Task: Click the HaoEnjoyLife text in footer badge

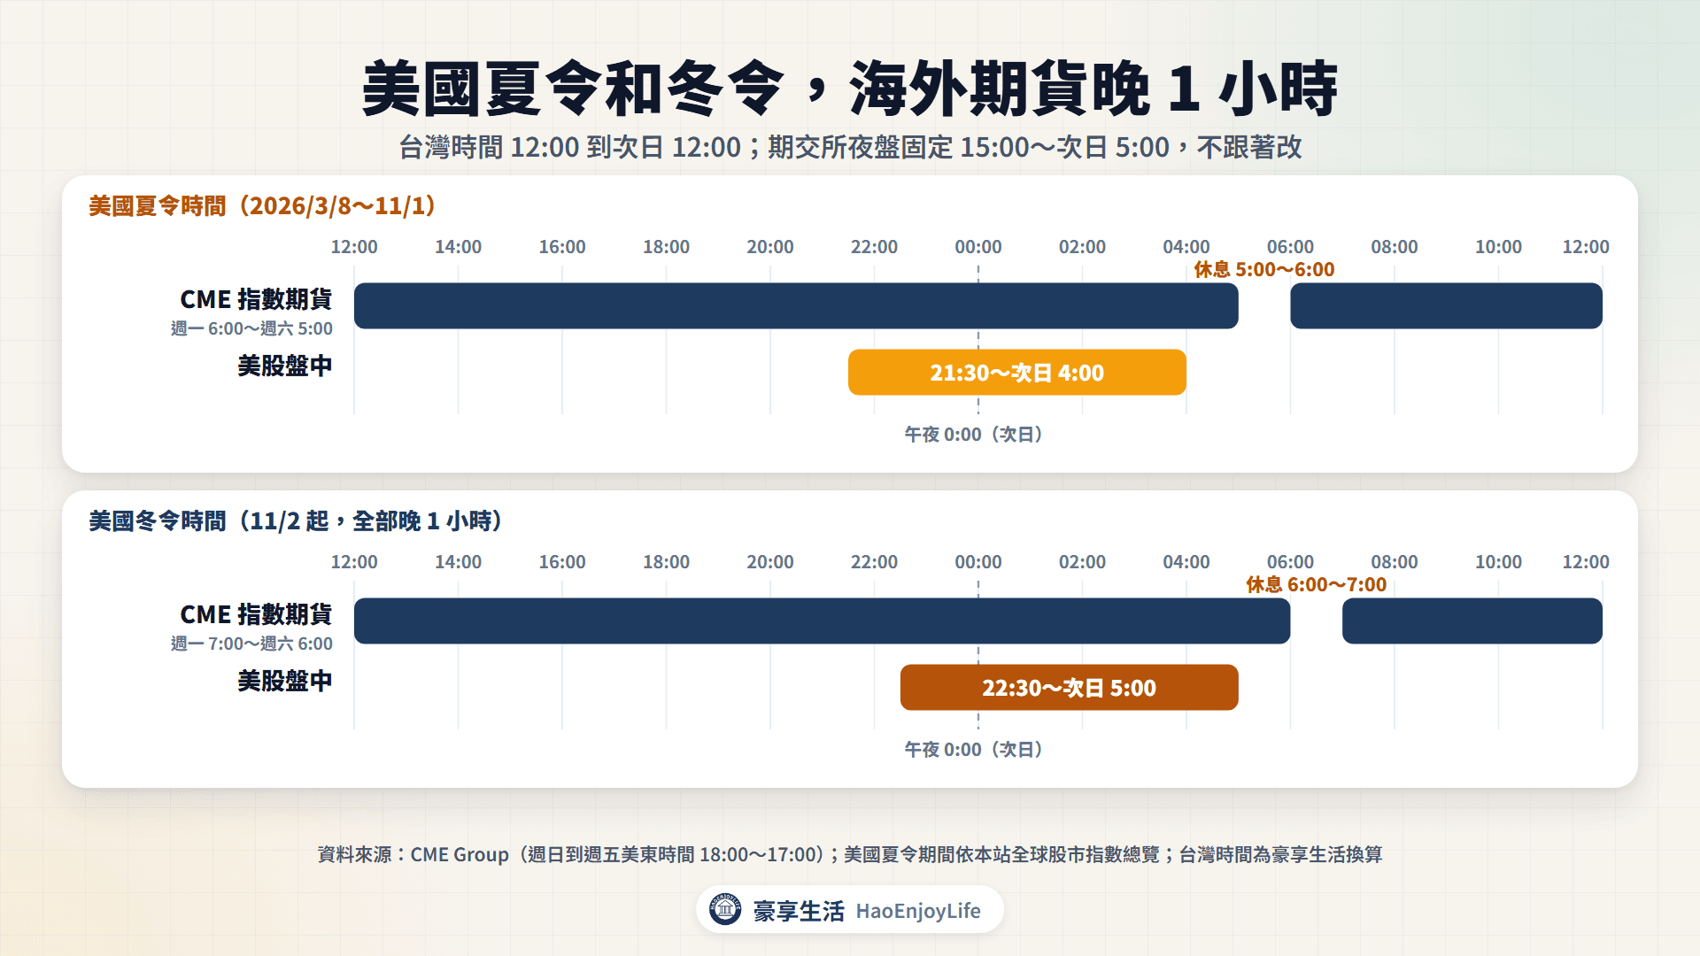Action: (918, 911)
